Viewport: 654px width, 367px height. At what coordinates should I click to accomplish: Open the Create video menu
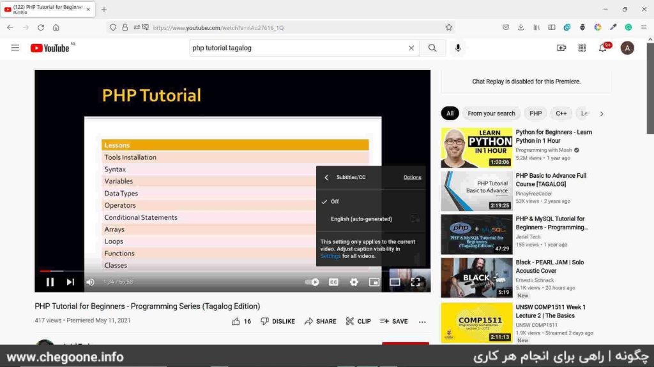point(561,48)
